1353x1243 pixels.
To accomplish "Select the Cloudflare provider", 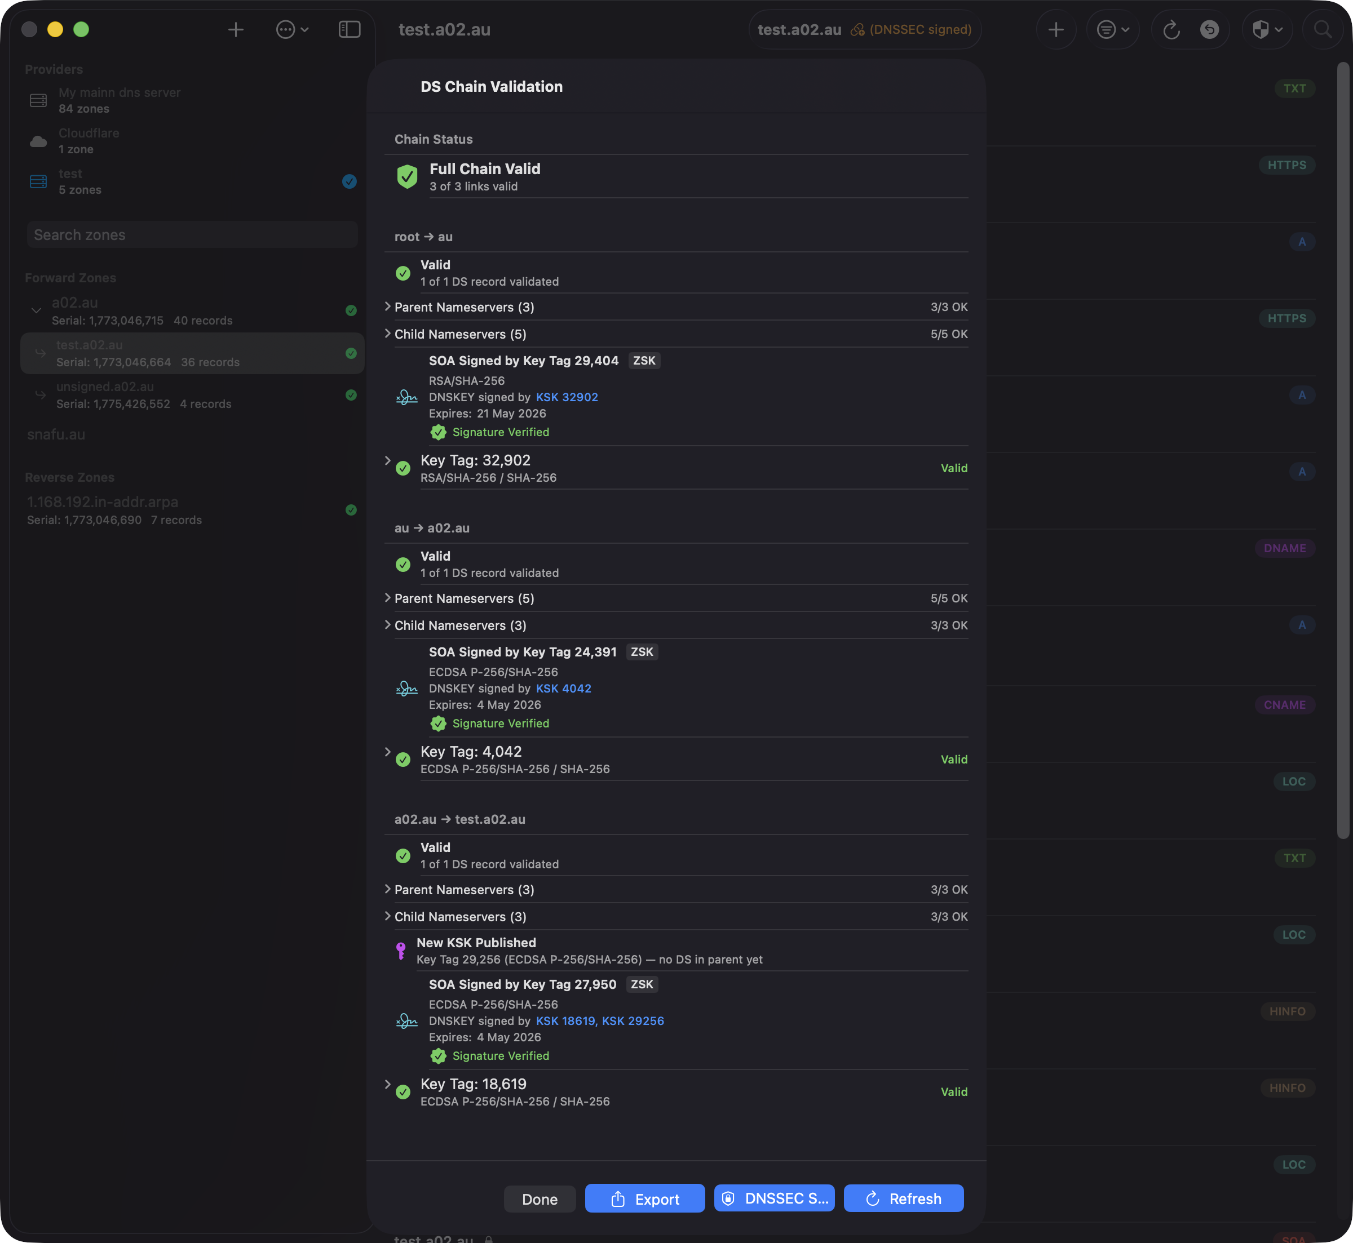I will coord(192,140).
